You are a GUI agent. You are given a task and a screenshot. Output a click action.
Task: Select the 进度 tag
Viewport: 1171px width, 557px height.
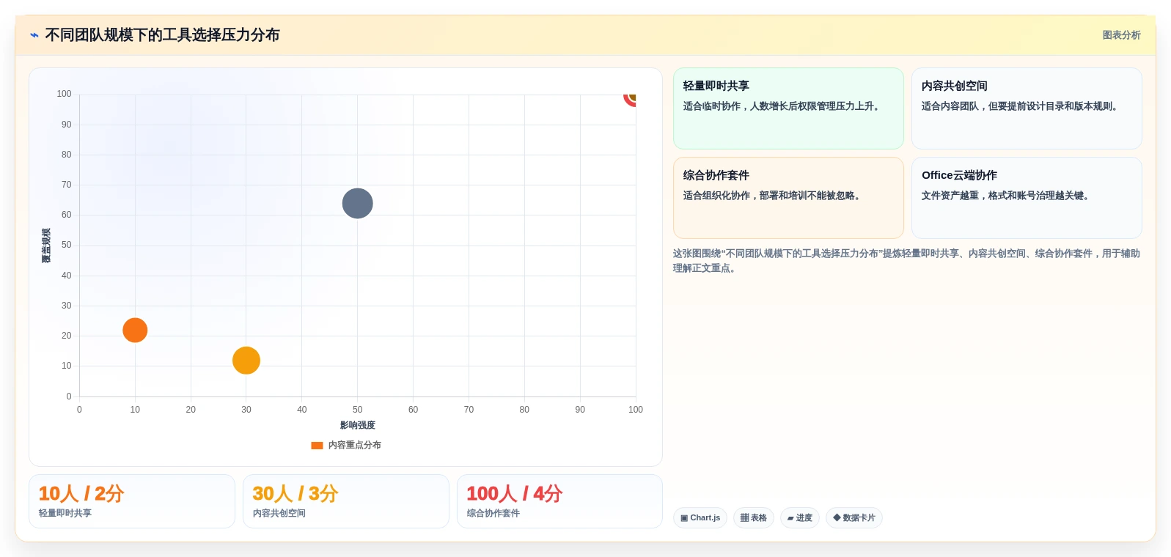pyautogui.click(x=800, y=517)
